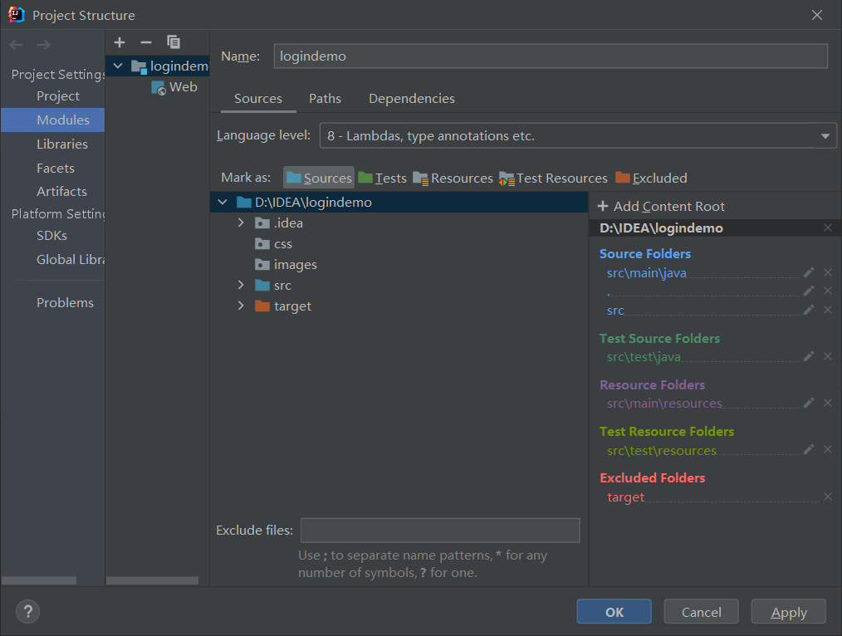Image resolution: width=842 pixels, height=636 pixels.
Task: Click inside the Exclude files field
Action: [440, 530]
